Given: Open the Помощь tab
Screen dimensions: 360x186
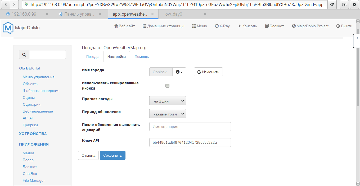Looking at the screenshot, I should 142,57.
